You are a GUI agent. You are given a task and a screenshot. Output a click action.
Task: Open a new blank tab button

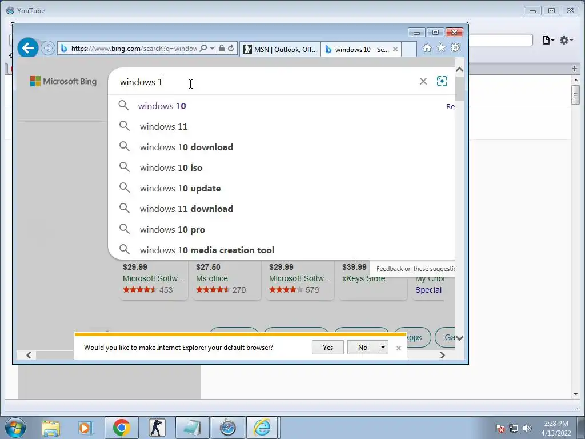click(409, 49)
